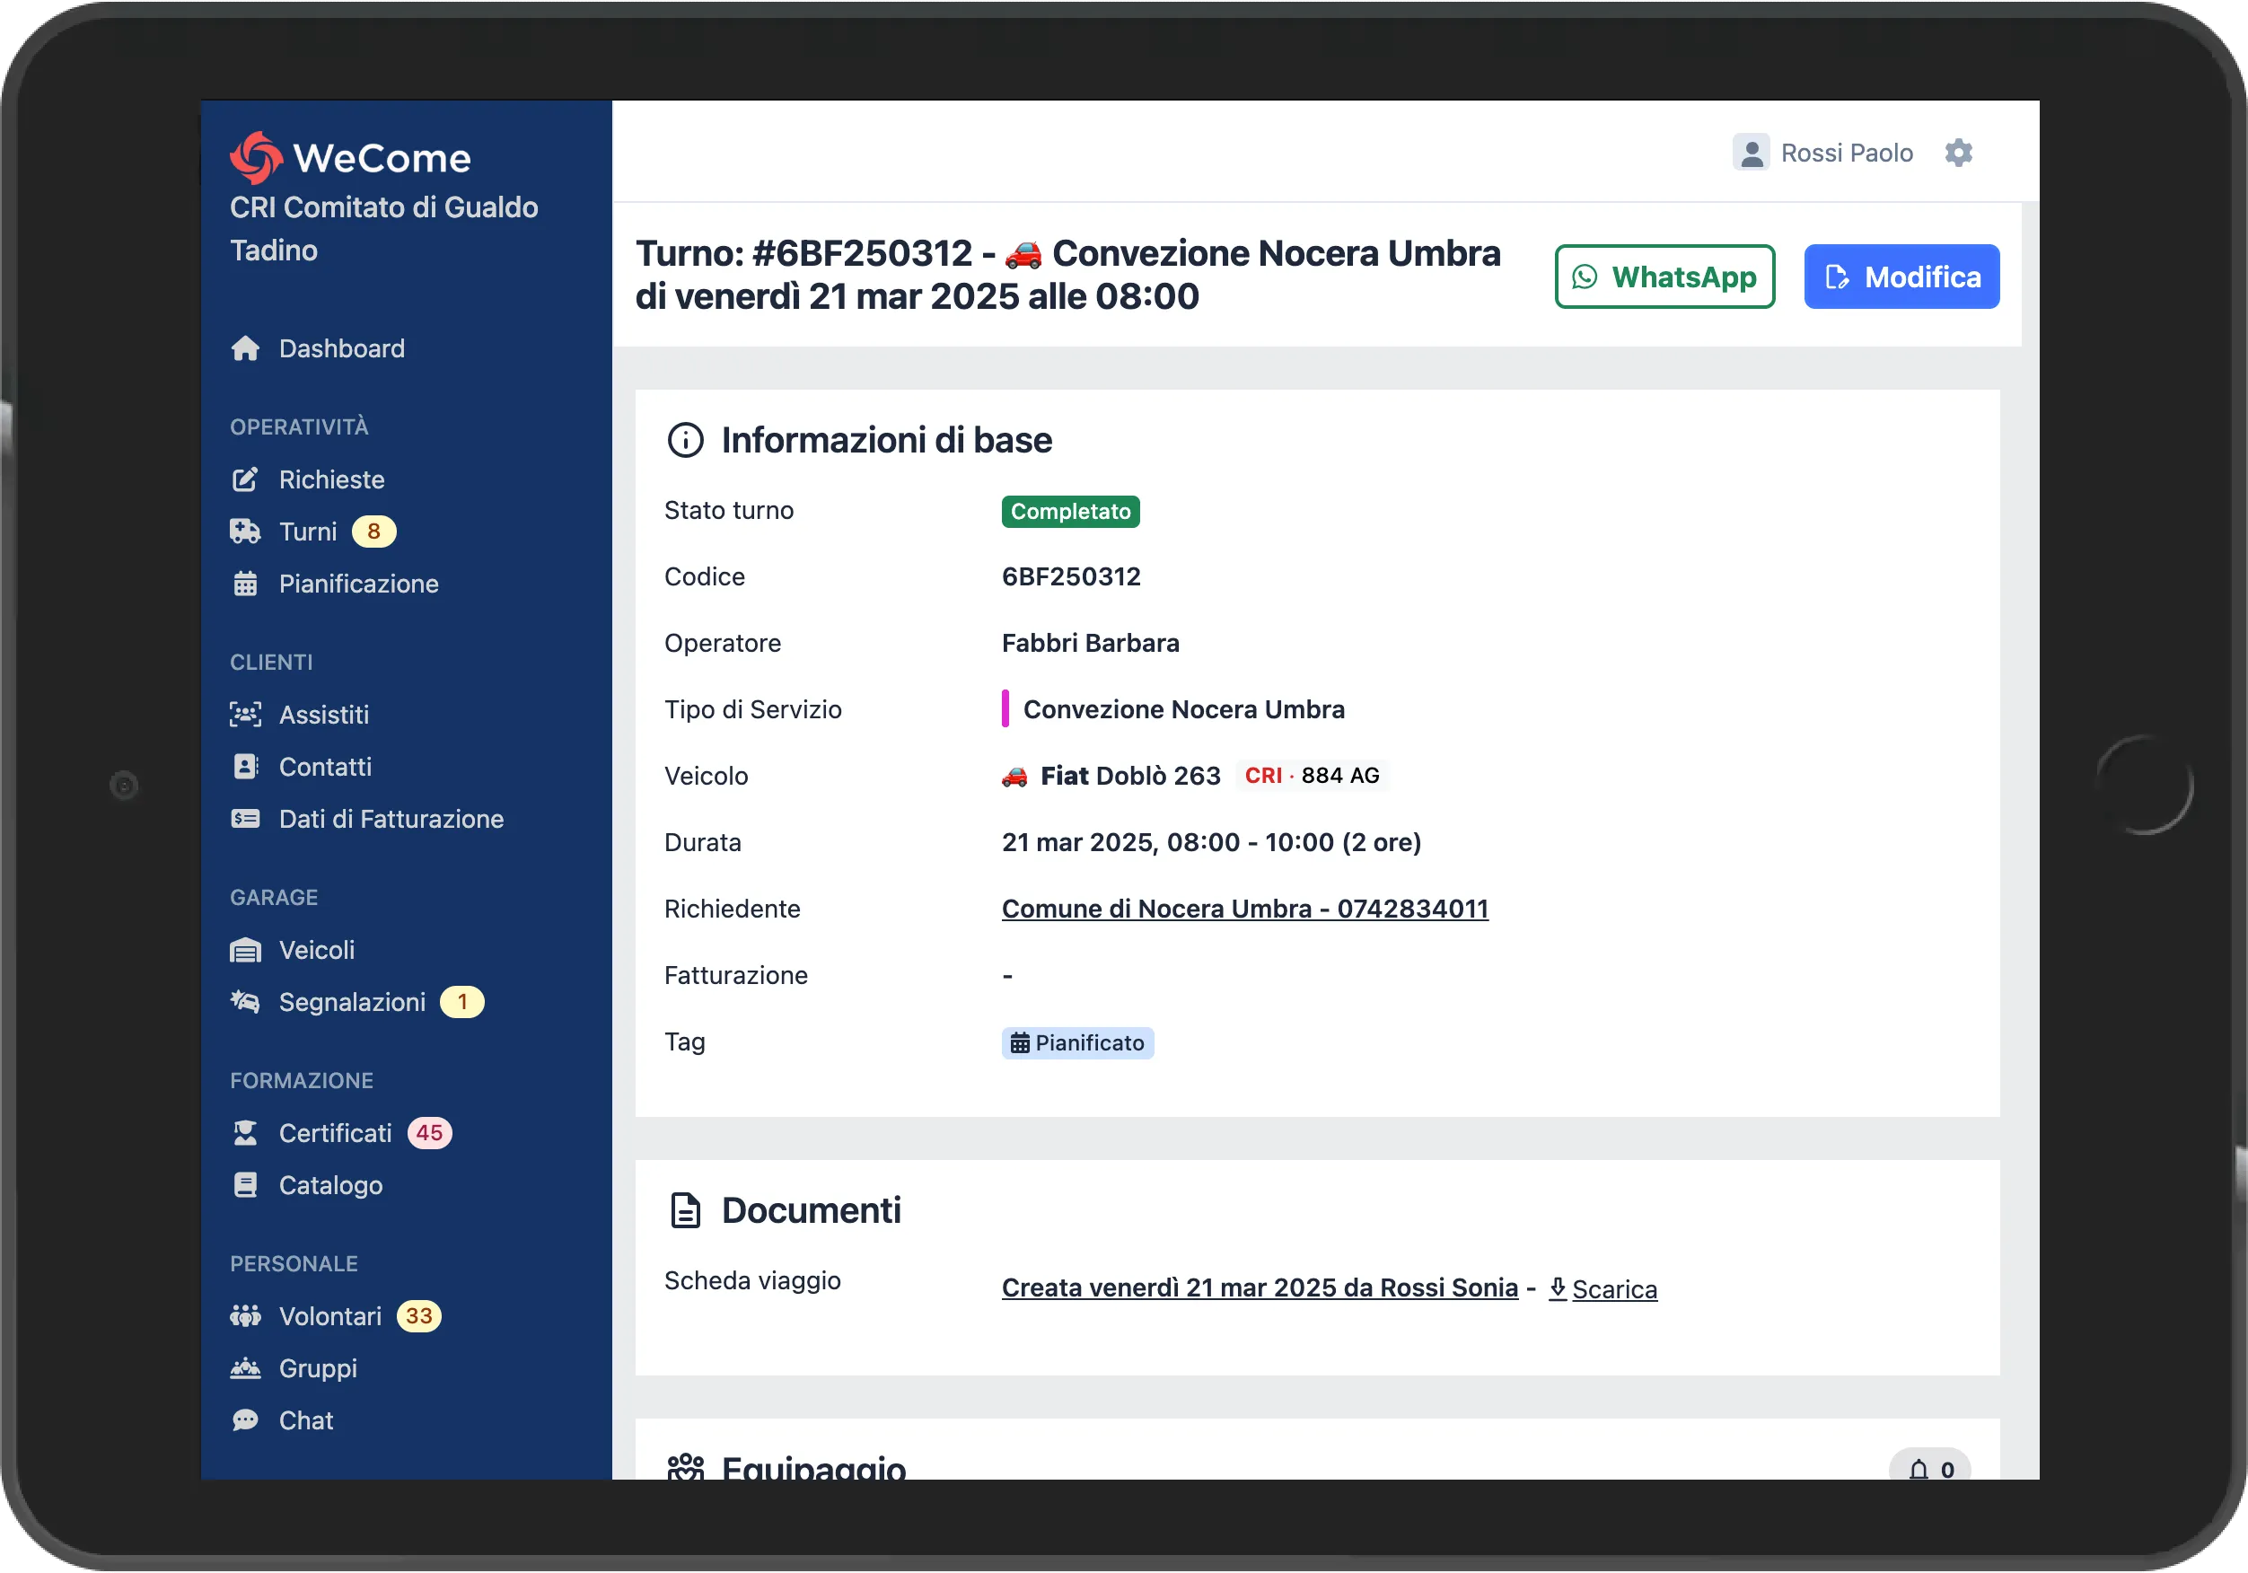The width and height of the screenshot is (2248, 1573).
Task: Click the magenta service color bar
Action: tap(1005, 709)
